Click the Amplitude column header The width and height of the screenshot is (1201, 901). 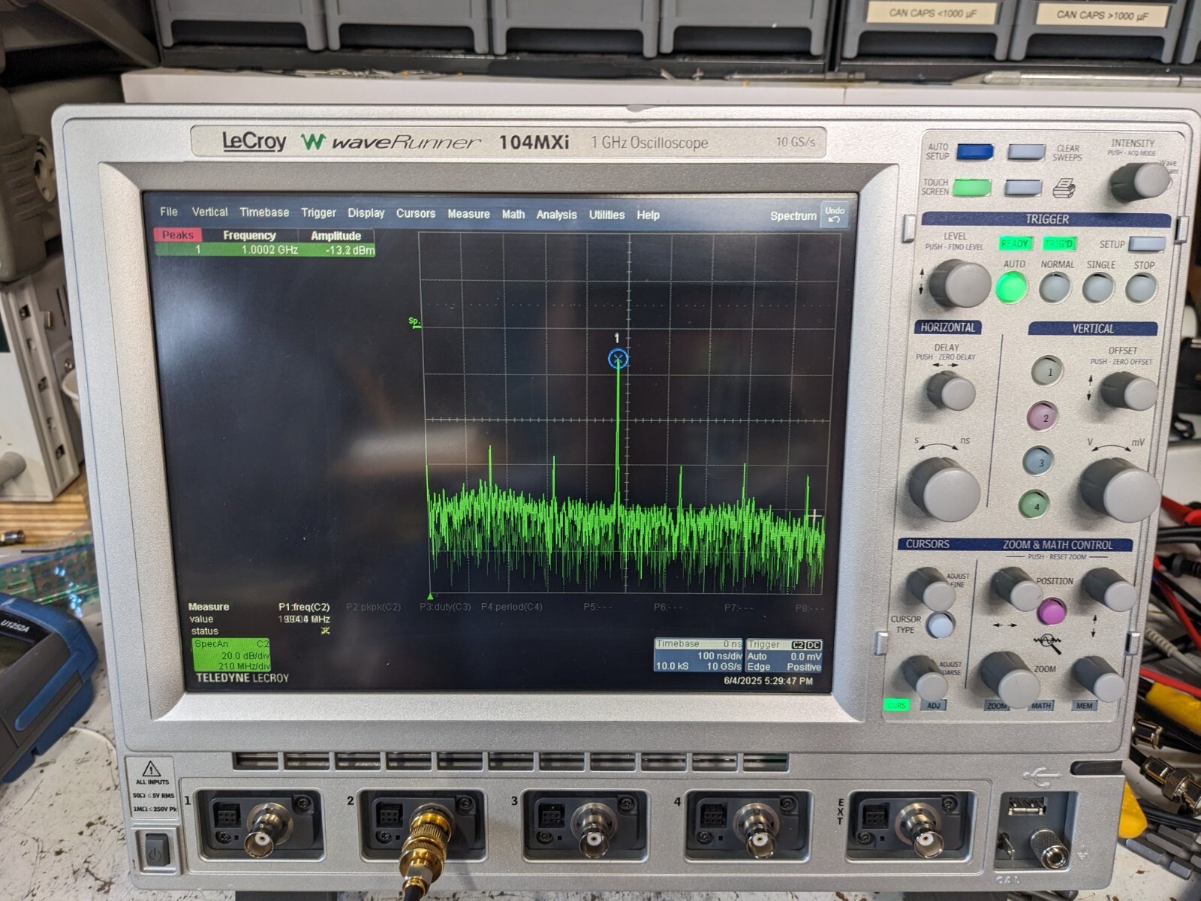[x=336, y=236]
